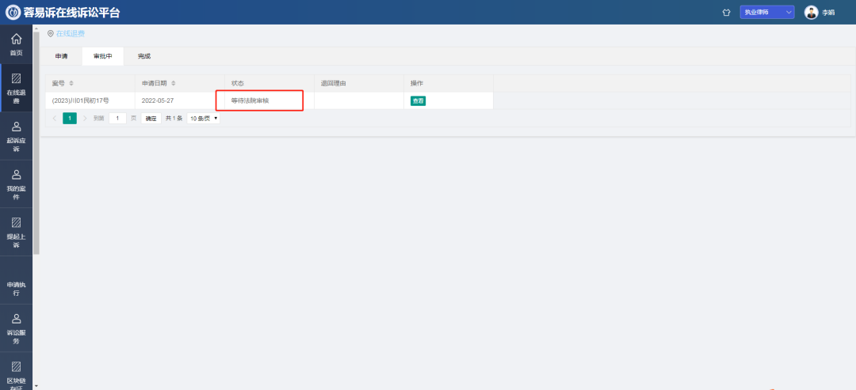Click sidebar scrollbar down arrow
This screenshot has height=390, width=856.
(x=36, y=386)
